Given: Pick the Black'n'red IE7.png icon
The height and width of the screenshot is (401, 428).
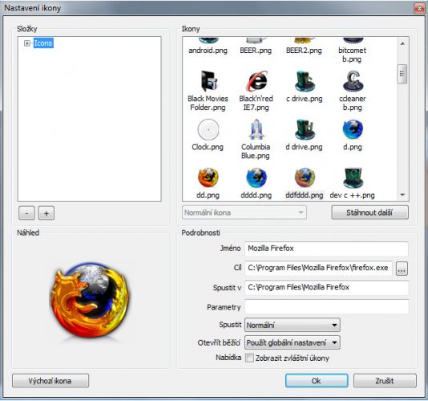Looking at the screenshot, I should 256,81.
